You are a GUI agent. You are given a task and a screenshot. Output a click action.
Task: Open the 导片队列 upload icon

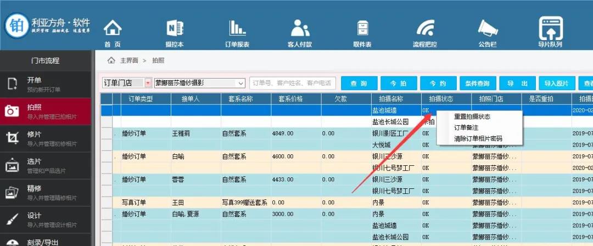tap(550, 28)
